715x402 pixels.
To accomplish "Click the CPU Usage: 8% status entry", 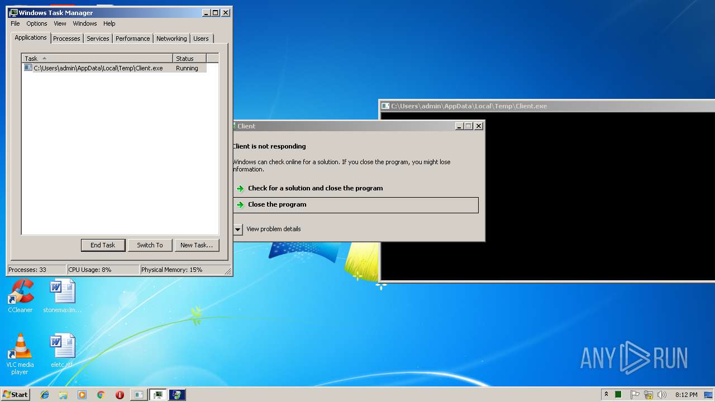I will pos(103,270).
